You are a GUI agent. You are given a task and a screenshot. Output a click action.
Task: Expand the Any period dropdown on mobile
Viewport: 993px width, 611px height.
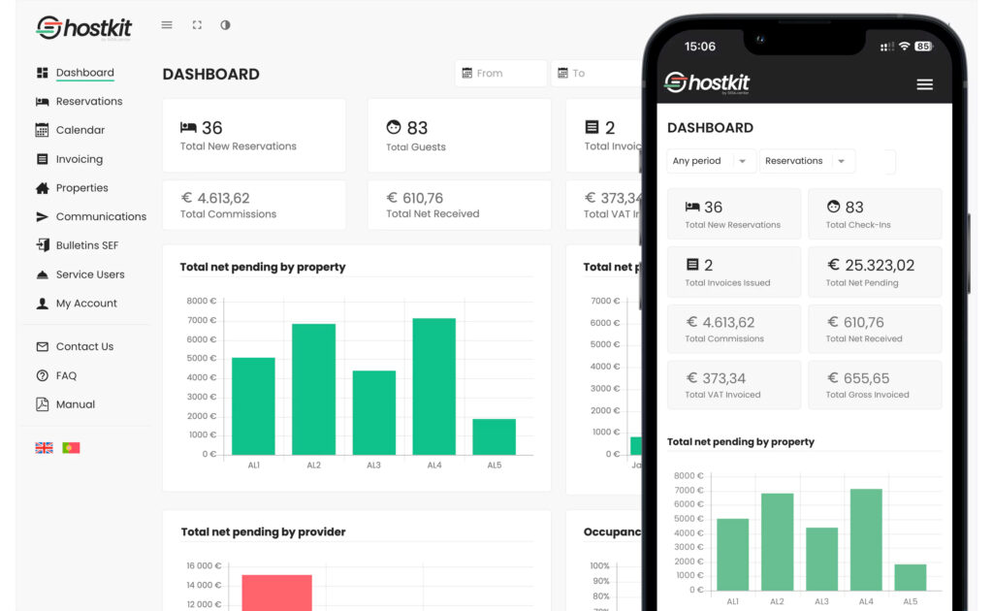(x=711, y=161)
